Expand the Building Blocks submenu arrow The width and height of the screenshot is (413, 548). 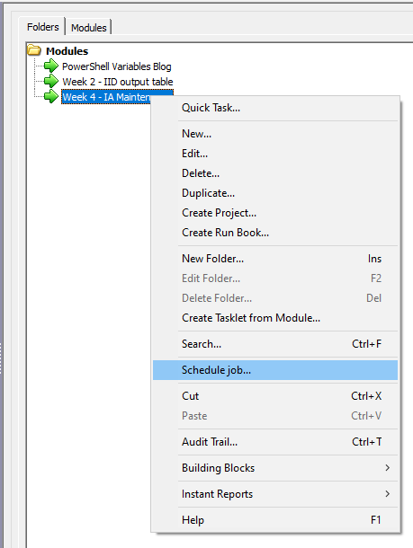387,468
